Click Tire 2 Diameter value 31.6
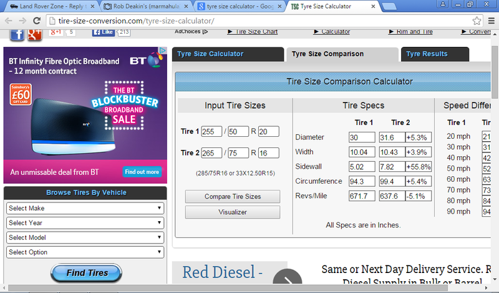Image resolution: width=499 pixels, height=293 pixels. [x=392, y=137]
